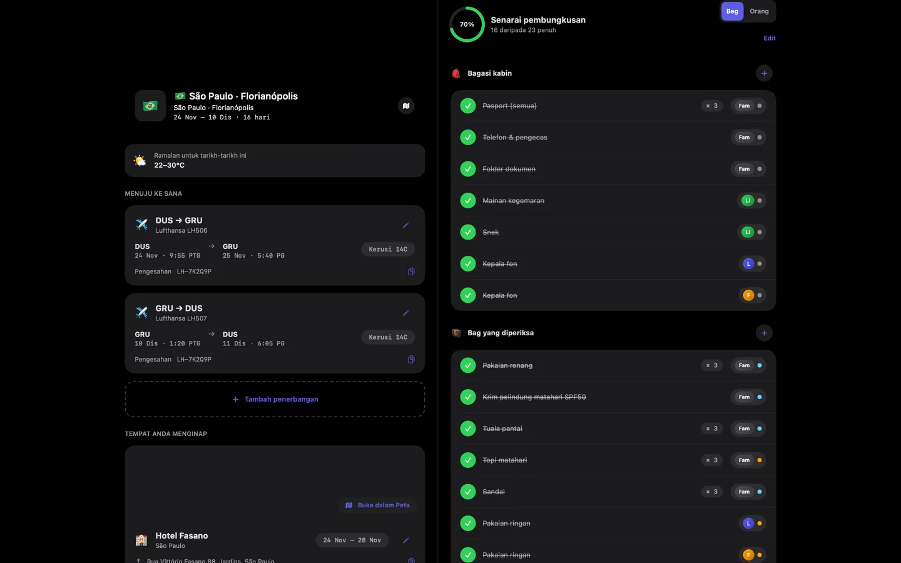
Task: Uncheck the Pasport (semua) item
Action: tap(468, 106)
